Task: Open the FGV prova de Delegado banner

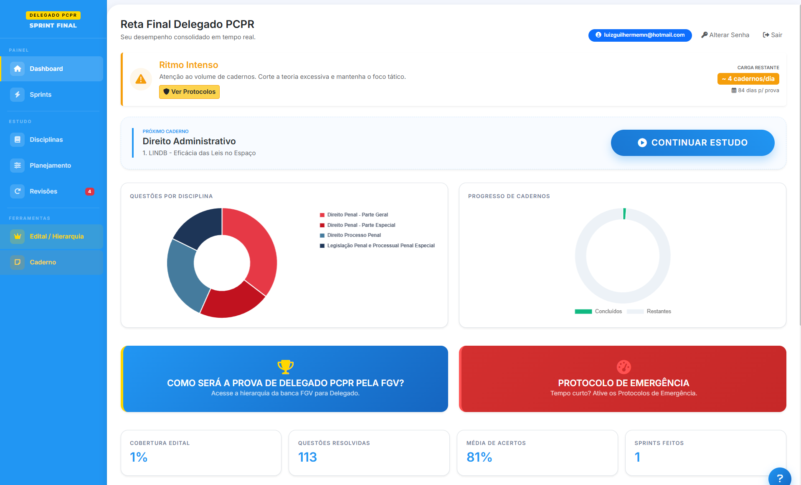Action: click(284, 379)
